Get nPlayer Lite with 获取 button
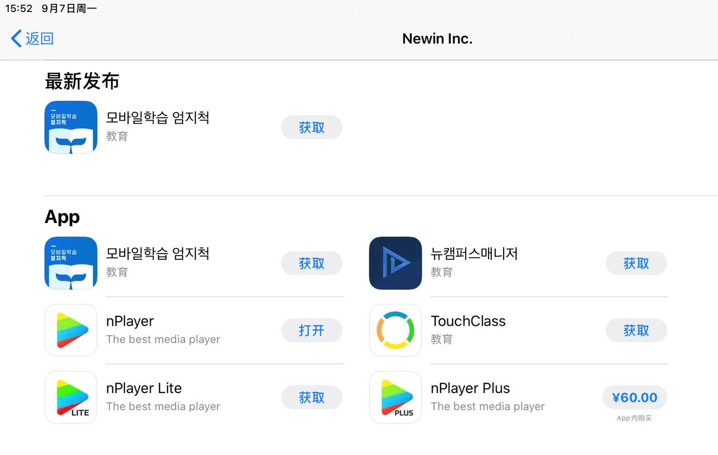Screen dimensions: 718x455 coord(312,397)
